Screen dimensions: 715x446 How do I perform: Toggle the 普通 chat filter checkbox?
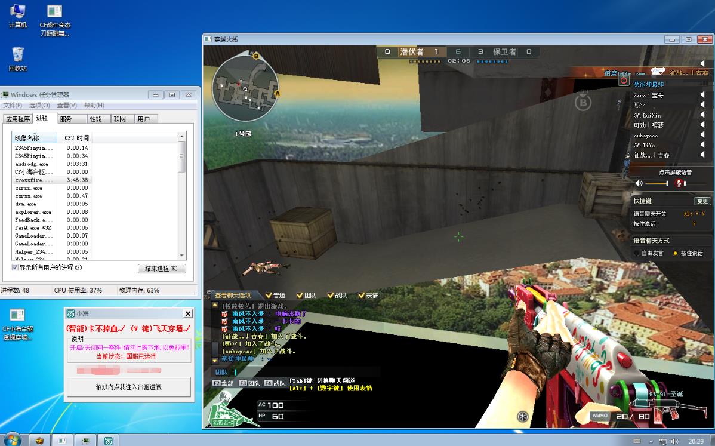click(269, 295)
